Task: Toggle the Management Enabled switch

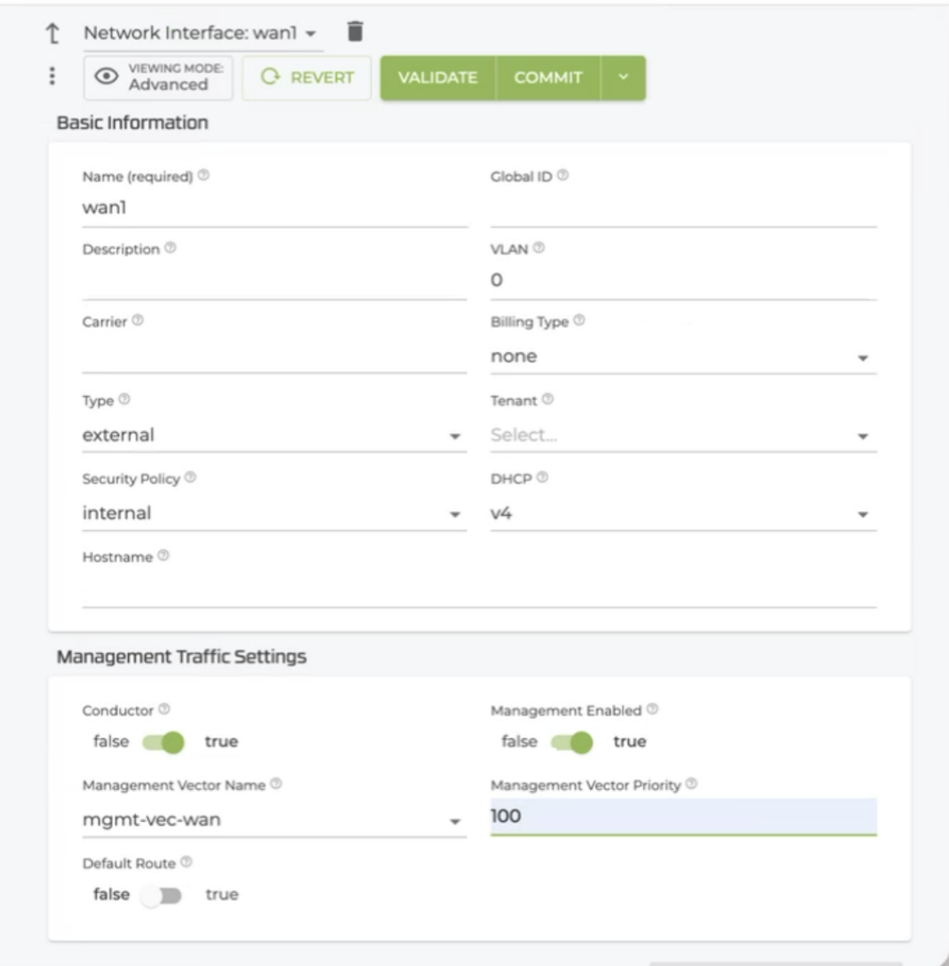Action: pyautogui.click(x=571, y=742)
